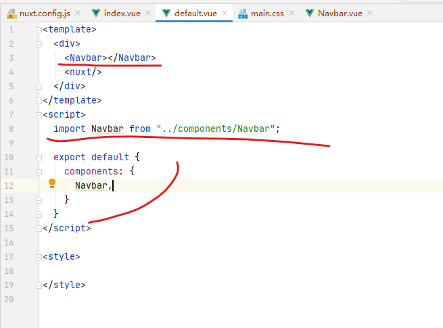
Task: Switch to the Navbar.vue tab
Action: tap(340, 14)
